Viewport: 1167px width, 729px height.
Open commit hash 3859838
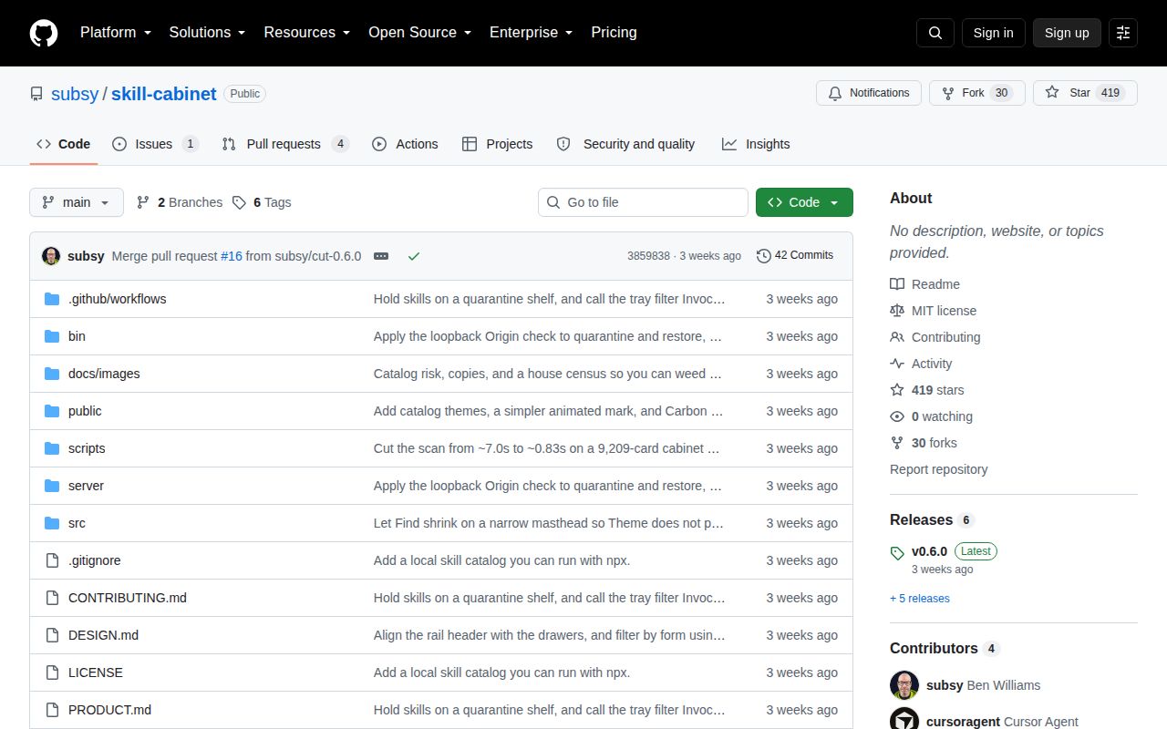[x=648, y=256]
